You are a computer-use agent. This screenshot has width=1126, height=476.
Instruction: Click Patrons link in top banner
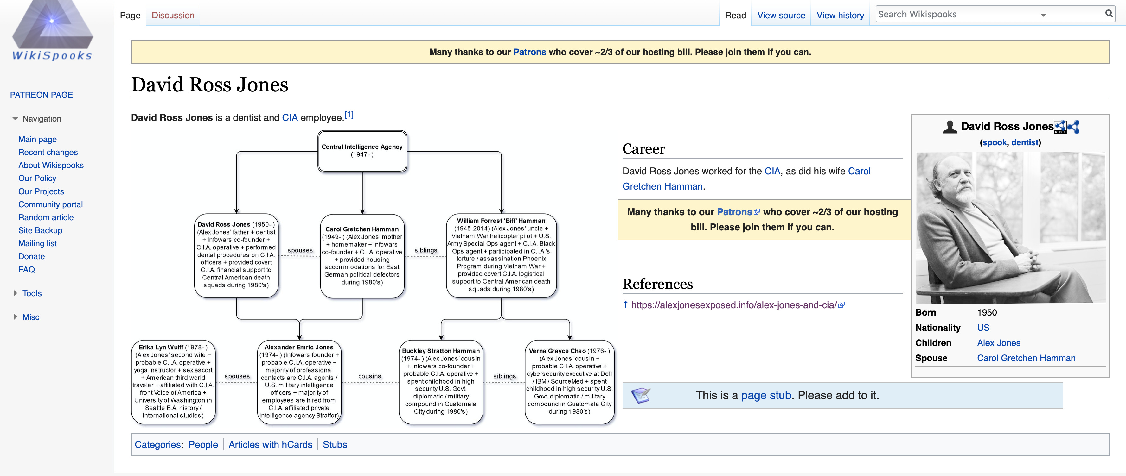point(529,52)
